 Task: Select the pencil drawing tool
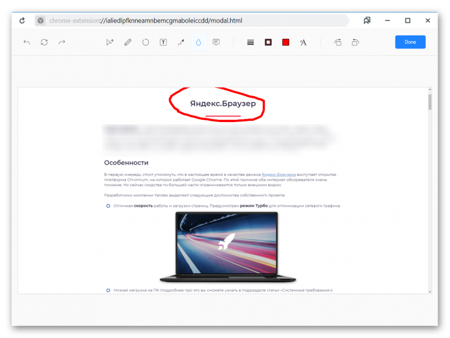tap(128, 43)
